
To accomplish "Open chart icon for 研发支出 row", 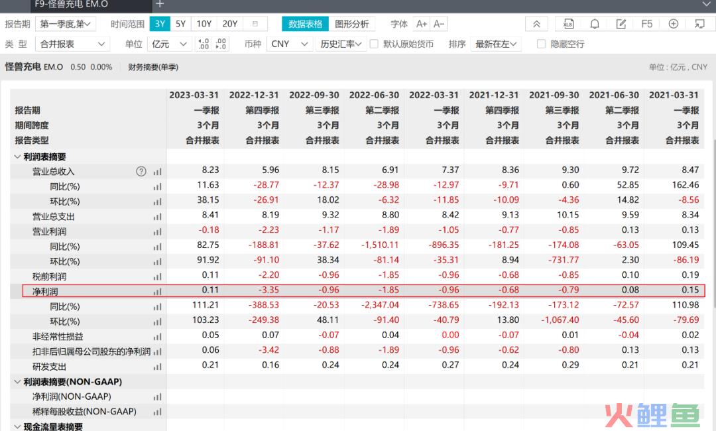I will click(x=158, y=367).
